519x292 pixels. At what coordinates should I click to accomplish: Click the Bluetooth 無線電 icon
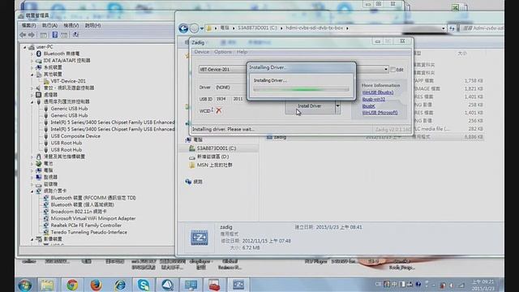(39, 54)
